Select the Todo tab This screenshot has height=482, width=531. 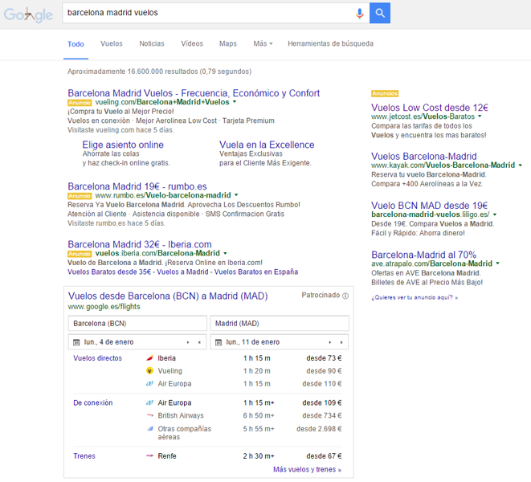[x=76, y=44]
